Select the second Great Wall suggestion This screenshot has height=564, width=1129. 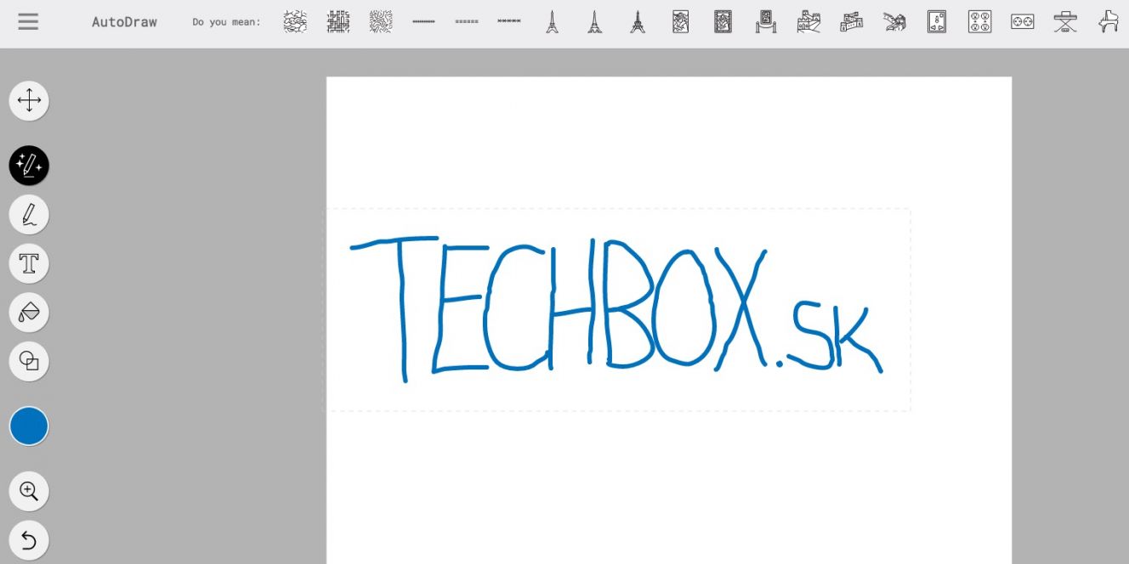[x=851, y=21]
